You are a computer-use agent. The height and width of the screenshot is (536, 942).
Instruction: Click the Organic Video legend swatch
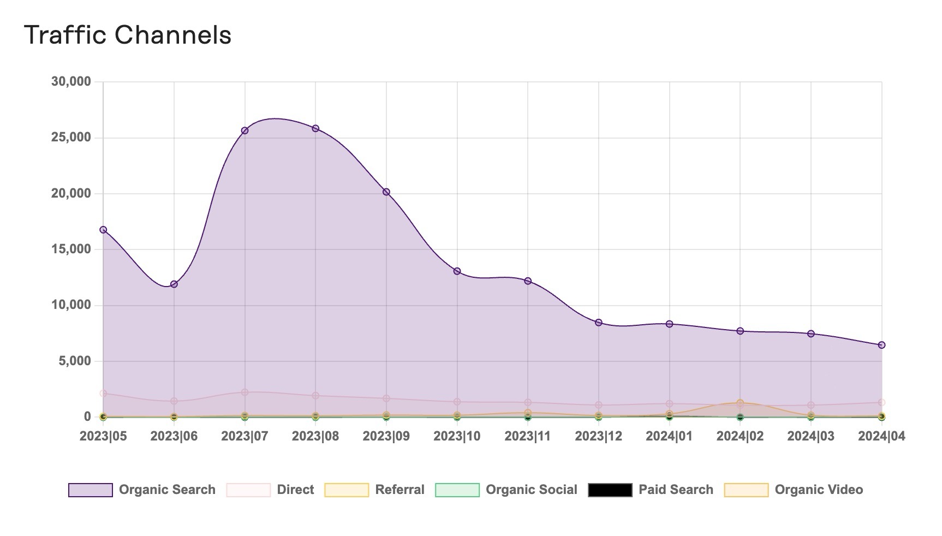[x=746, y=490]
